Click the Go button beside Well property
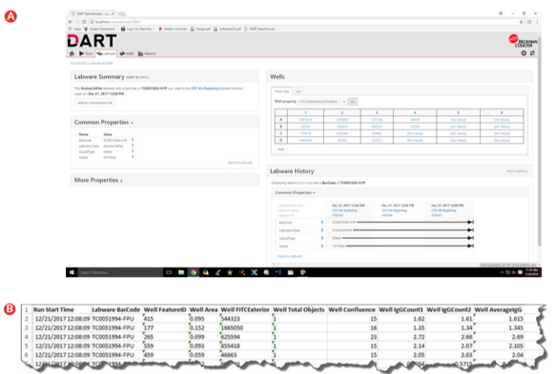 coord(353,102)
